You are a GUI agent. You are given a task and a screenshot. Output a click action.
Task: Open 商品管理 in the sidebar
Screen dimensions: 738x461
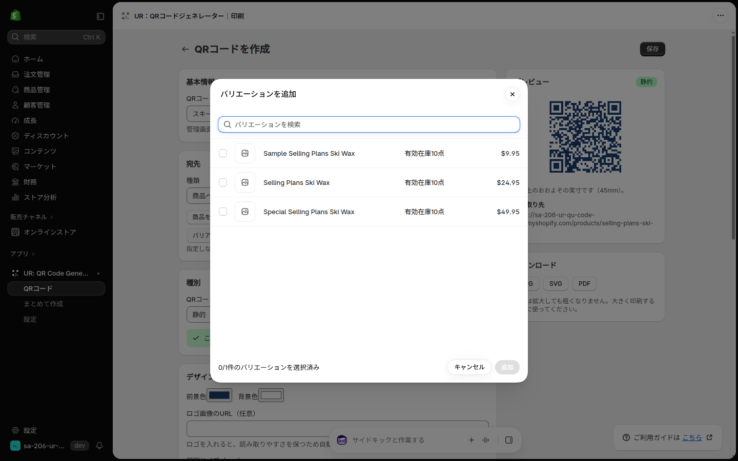point(56,90)
